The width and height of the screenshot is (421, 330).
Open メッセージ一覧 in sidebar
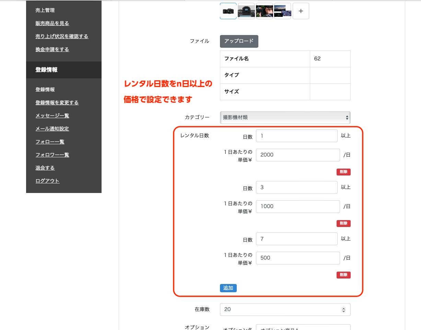[x=52, y=116]
